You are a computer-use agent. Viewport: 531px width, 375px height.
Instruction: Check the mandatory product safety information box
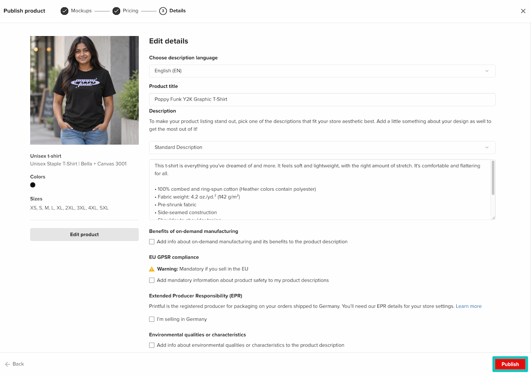coord(152,280)
